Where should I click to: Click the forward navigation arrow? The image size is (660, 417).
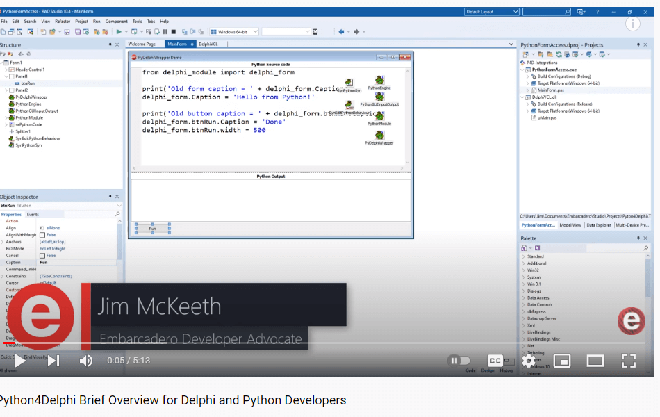356,31
